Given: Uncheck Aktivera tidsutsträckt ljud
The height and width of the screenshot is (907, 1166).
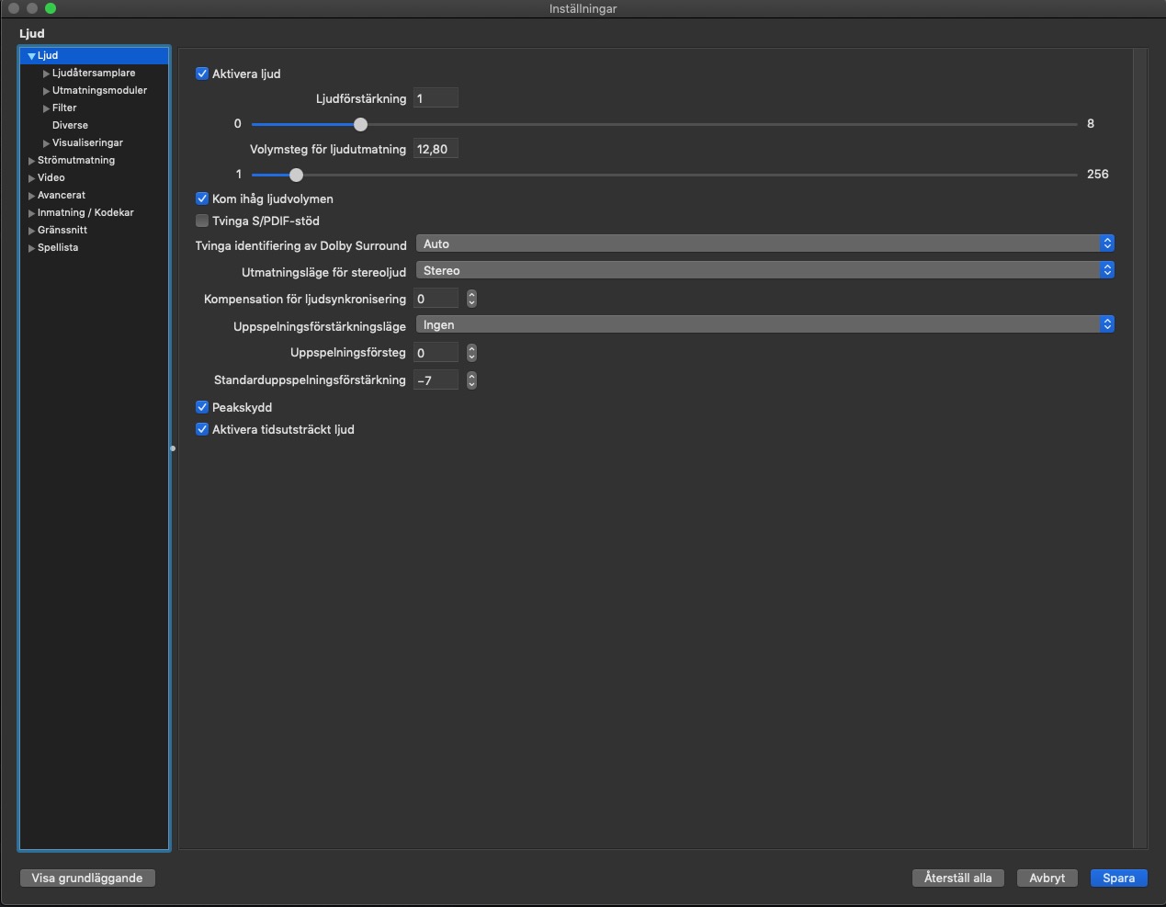Looking at the screenshot, I should (202, 429).
